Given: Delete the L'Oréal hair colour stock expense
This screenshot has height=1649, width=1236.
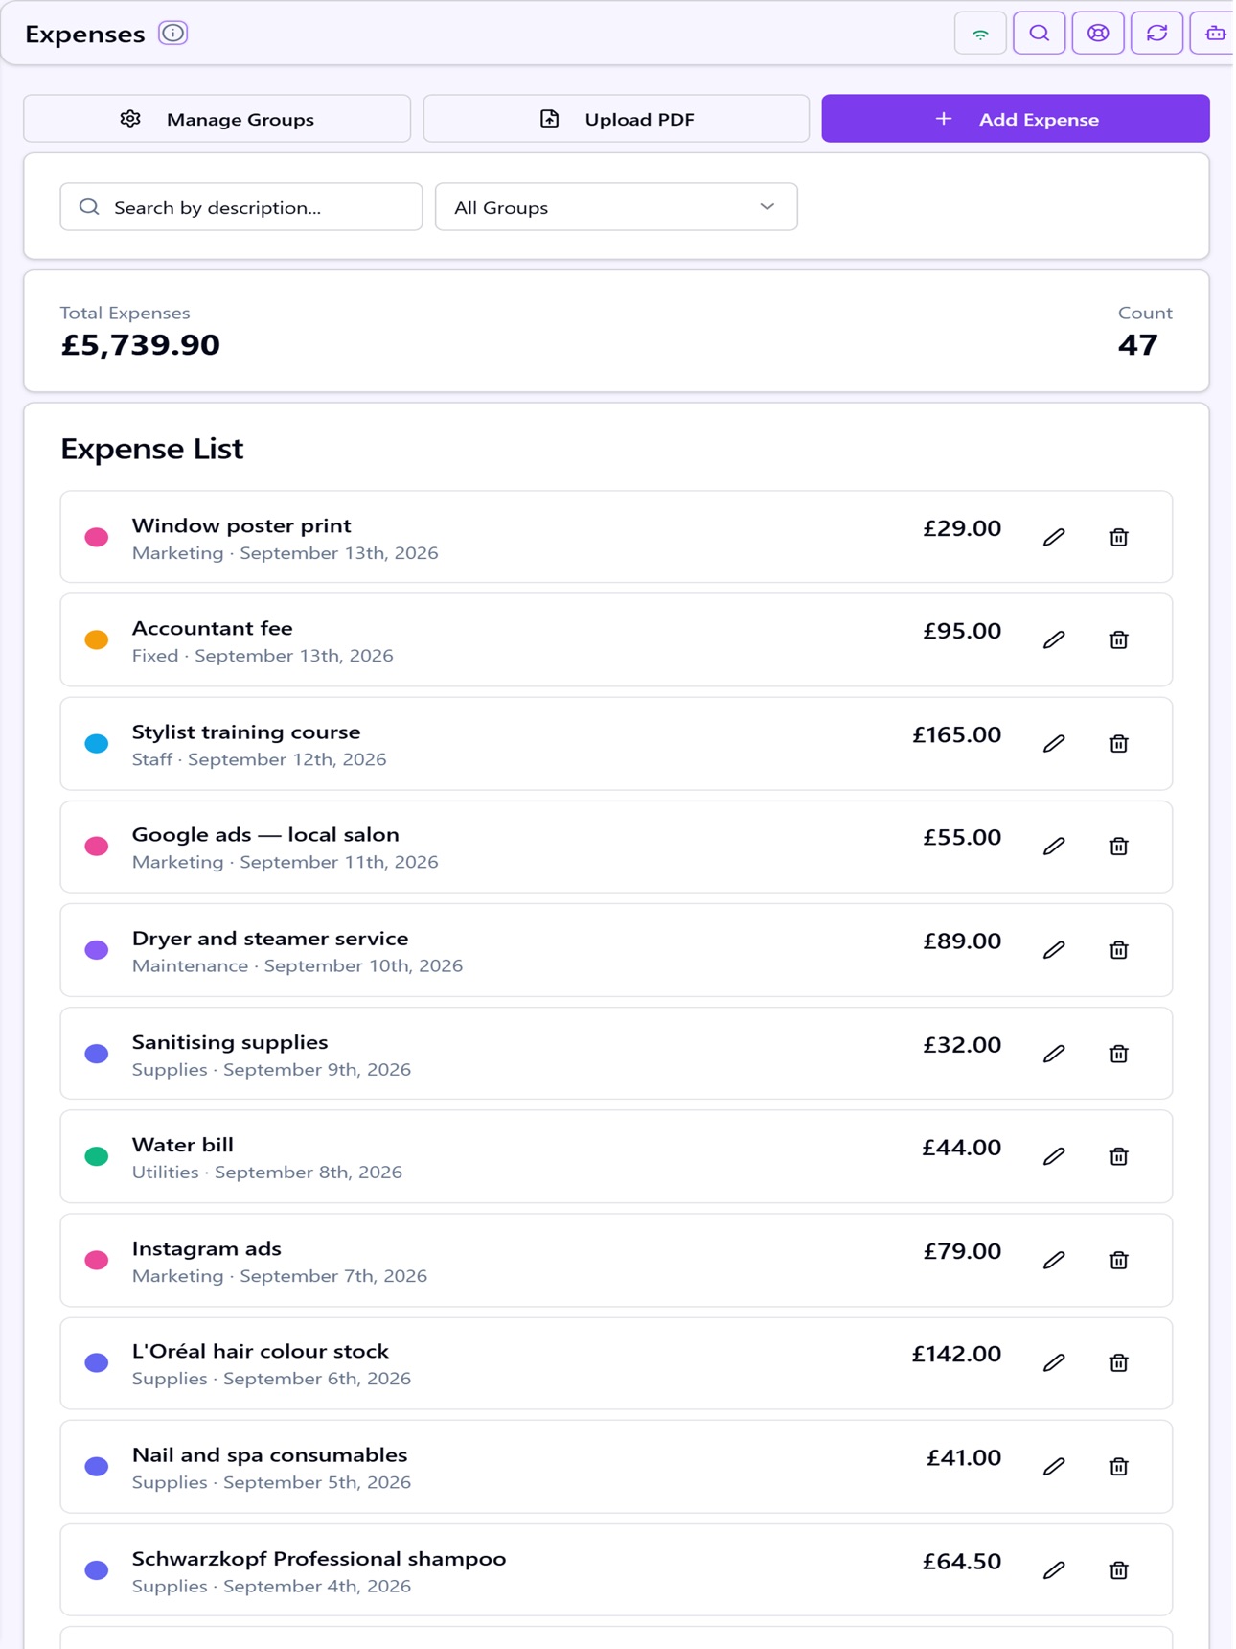Looking at the screenshot, I should click(x=1118, y=1362).
